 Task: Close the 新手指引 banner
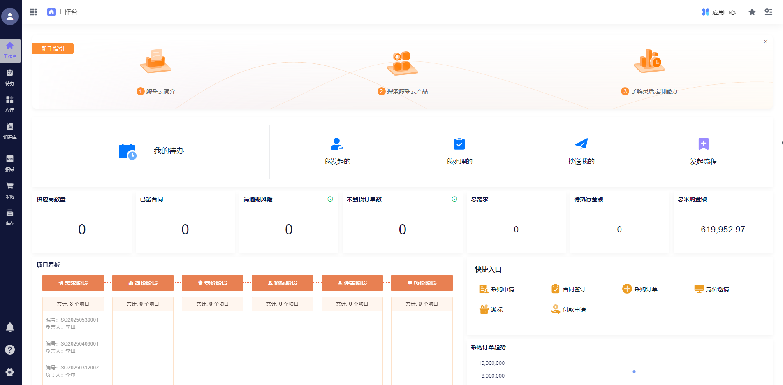[x=766, y=42]
